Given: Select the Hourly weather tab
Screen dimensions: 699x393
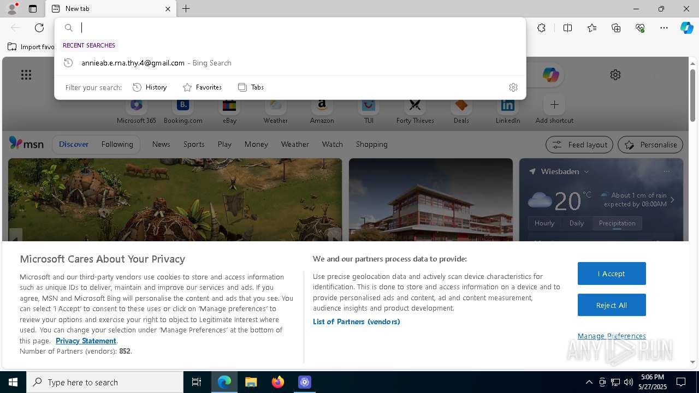Looking at the screenshot, I should (544, 223).
